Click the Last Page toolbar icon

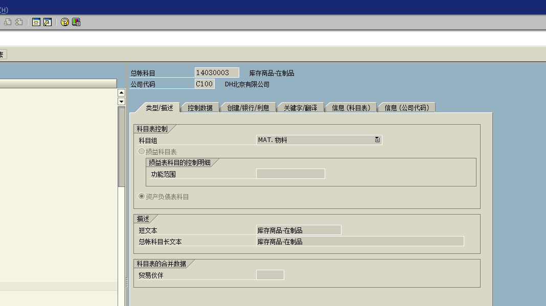pos(19,22)
